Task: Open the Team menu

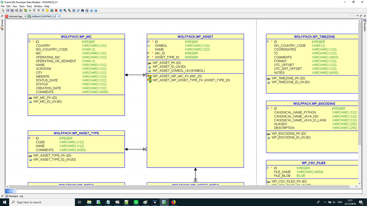Action: click(22, 6)
